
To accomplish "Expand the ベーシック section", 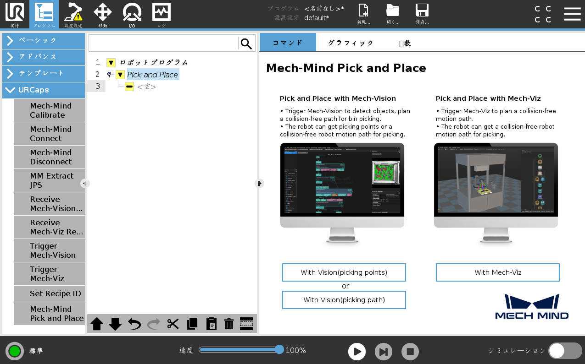I will (44, 40).
